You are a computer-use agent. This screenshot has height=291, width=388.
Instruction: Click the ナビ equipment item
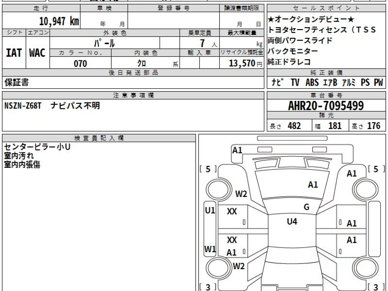tap(278, 82)
